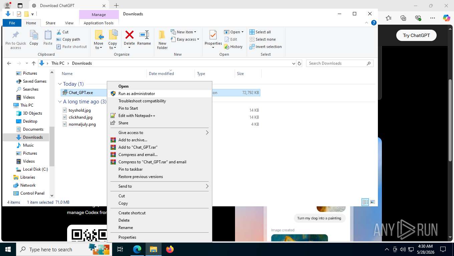Click Copy path in the ribbon
454x256 pixels.
pos(68,39)
